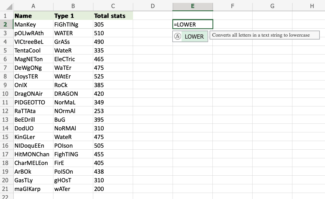The width and height of the screenshot is (325, 199).
Task: Select the ManKey cell
Action: [33, 25]
